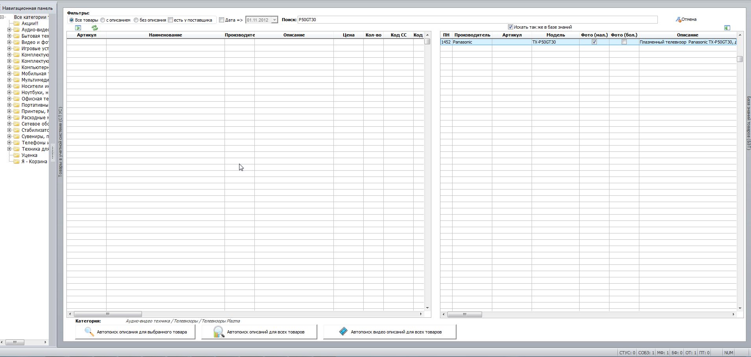The width and height of the screenshot is (751, 357).
Task: Click Плазменный телевизор description cell
Action: 688,42
